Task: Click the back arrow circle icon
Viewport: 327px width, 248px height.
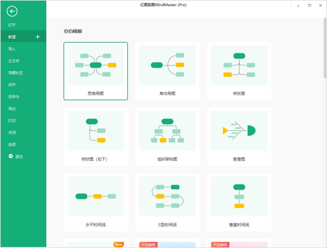Action: tap(12, 11)
